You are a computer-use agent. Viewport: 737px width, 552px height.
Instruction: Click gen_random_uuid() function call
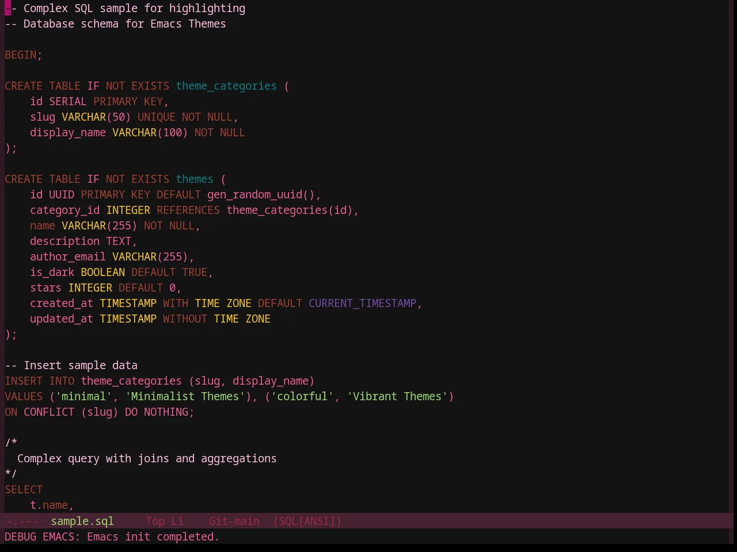pos(261,194)
